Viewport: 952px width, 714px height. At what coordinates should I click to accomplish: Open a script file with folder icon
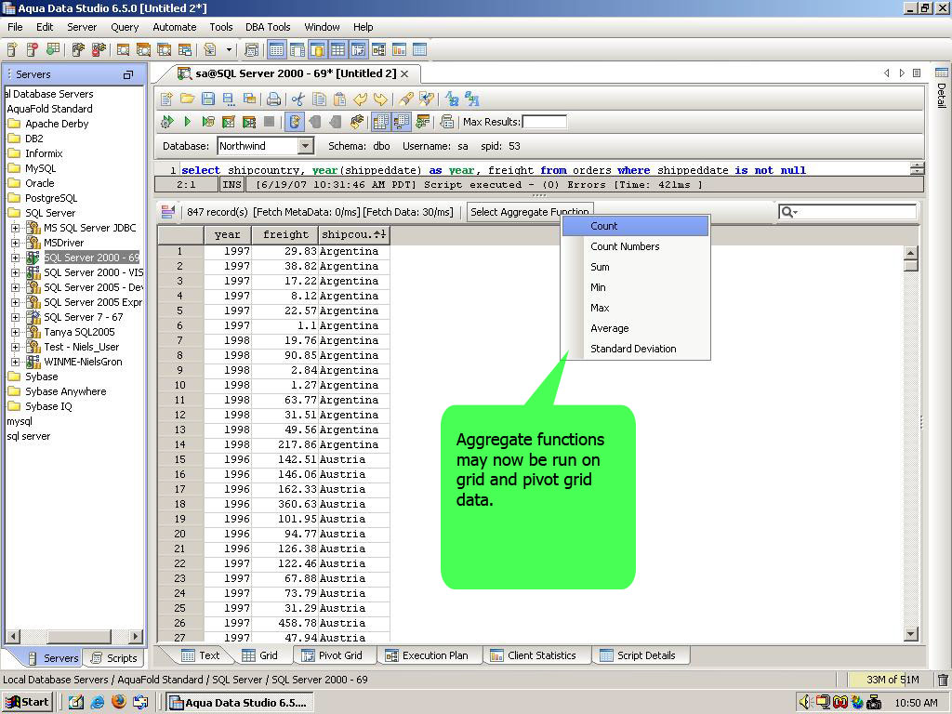click(188, 99)
